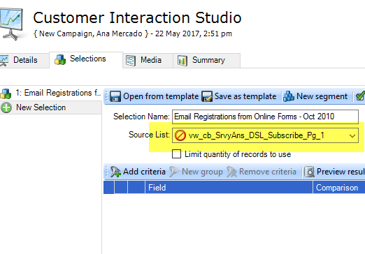Go to the Summary tab
365x254 pixels.
(206, 60)
